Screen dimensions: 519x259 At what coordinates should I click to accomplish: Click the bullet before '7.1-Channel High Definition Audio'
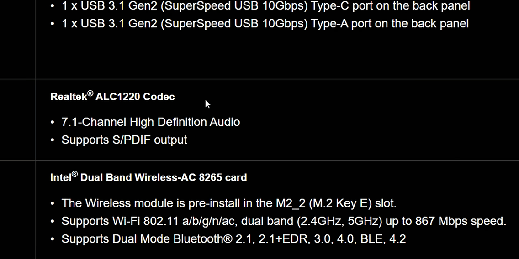[52, 122]
